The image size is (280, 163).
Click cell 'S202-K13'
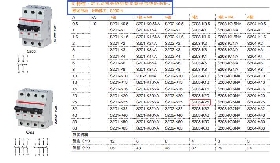pos(174,82)
